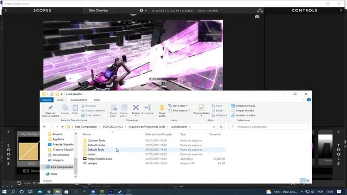Viewport: 347px width, 195px height.
Task: Expand the Tools drawer arrow
Action: pyautogui.click(x=338, y=132)
